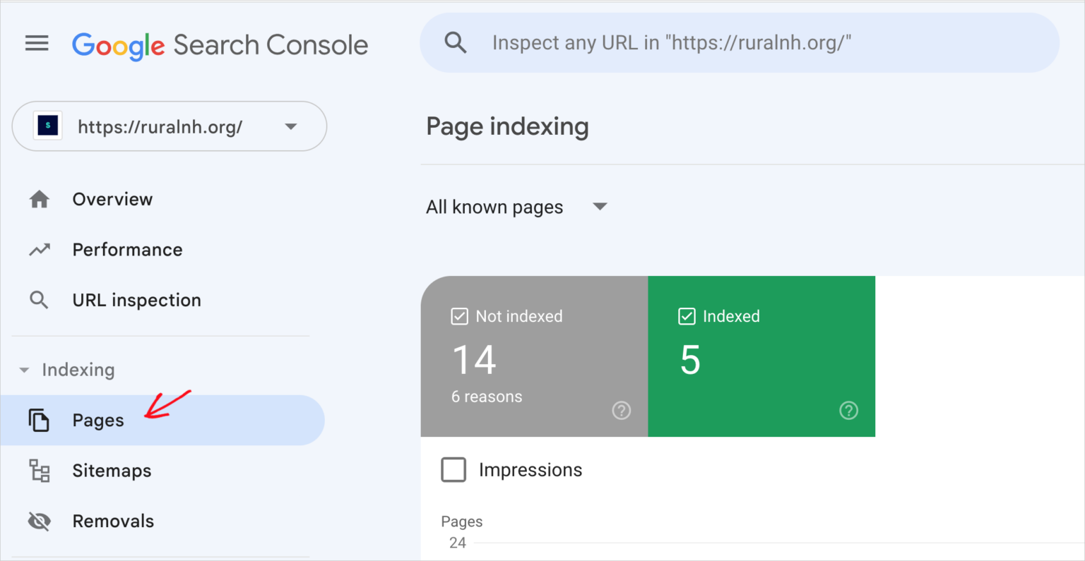Click the Google Search Console logo
Viewport: 1085px width, 561px height.
coord(220,45)
